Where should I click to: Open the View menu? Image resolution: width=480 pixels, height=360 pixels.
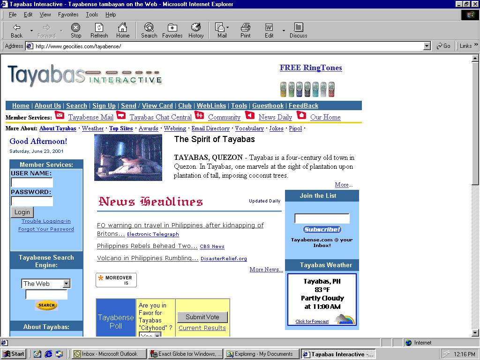tap(45, 15)
